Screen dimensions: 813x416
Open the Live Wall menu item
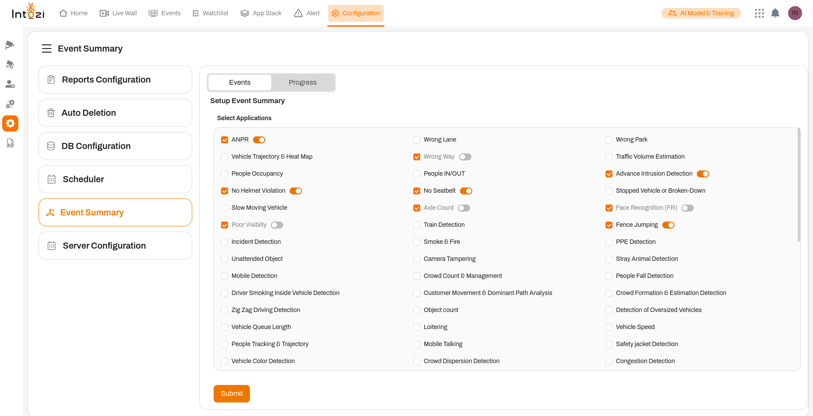point(118,13)
